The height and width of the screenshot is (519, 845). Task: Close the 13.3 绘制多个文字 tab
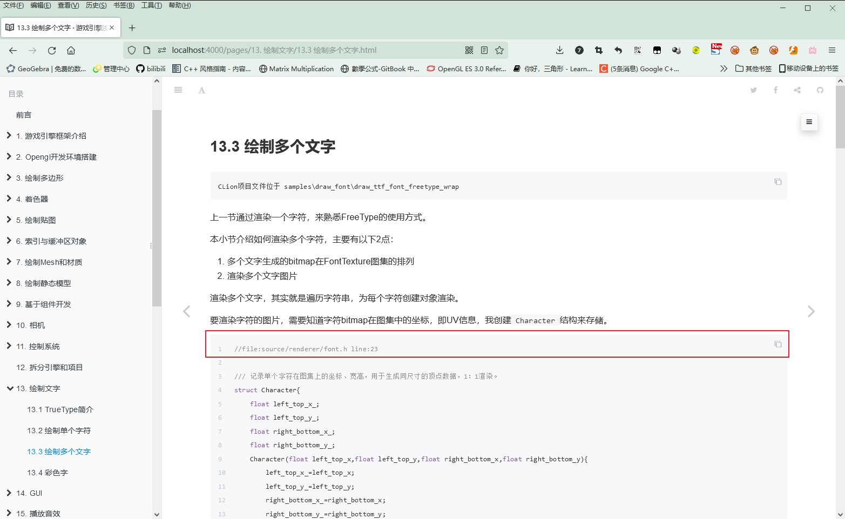coord(112,28)
